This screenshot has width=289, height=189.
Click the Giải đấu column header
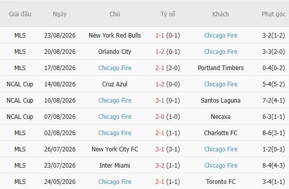(x=20, y=14)
